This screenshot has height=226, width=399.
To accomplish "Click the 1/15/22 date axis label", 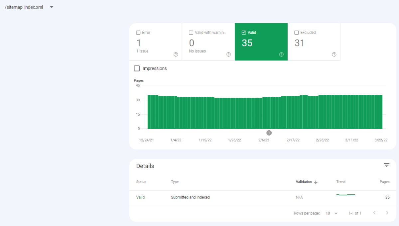I will pyautogui.click(x=205, y=140).
